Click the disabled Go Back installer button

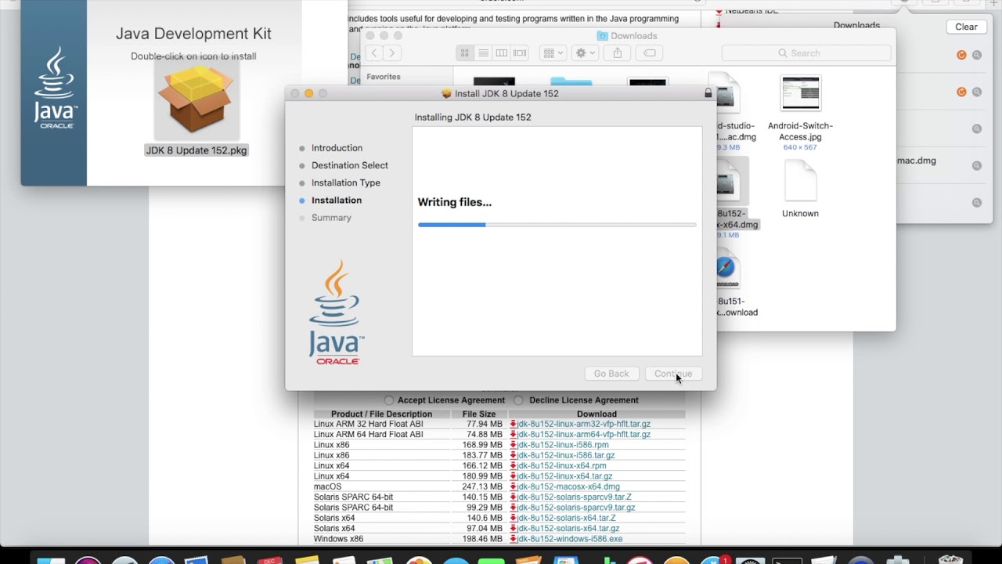(611, 374)
